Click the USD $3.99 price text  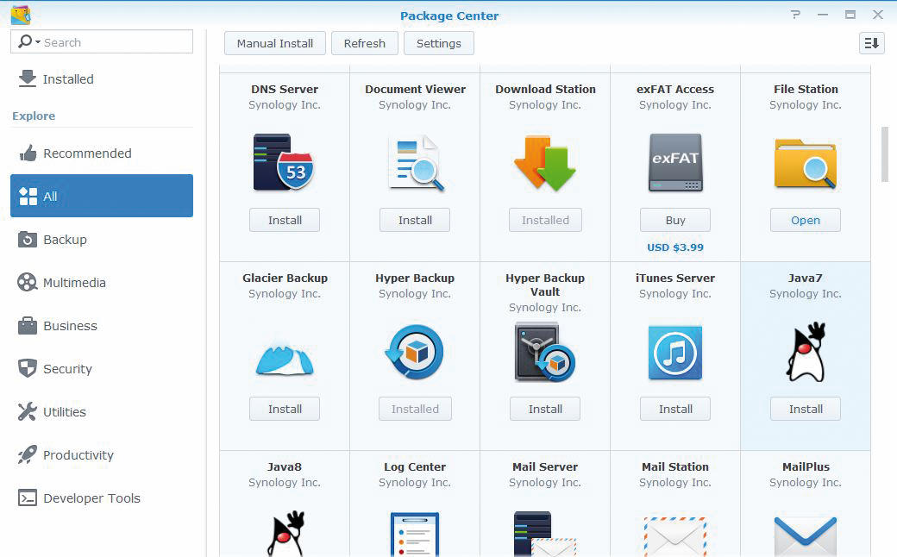[x=675, y=247]
